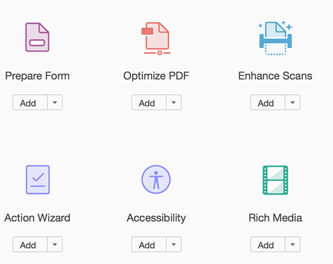Select the Rich Media filmstrip icon
The image size is (333, 264).
(x=275, y=180)
